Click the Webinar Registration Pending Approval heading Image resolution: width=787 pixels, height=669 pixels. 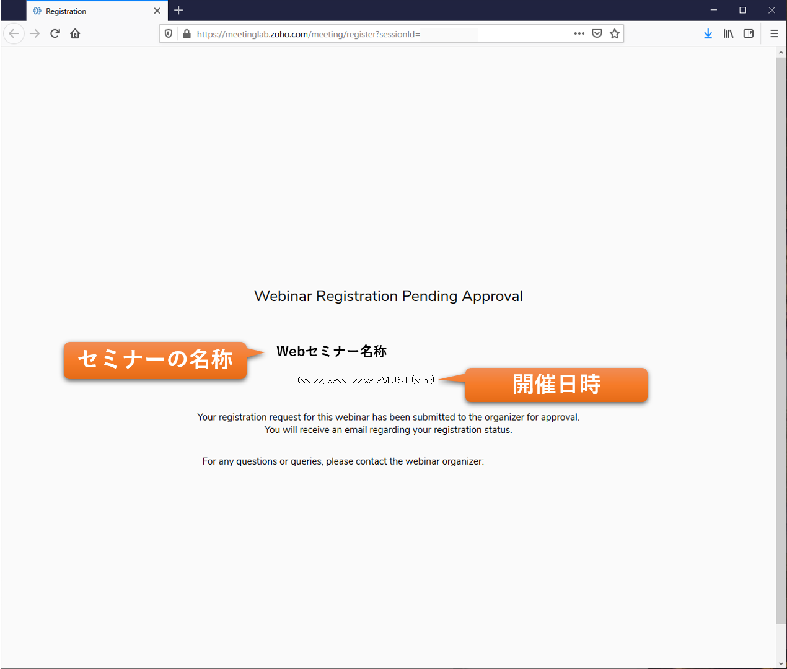389,296
